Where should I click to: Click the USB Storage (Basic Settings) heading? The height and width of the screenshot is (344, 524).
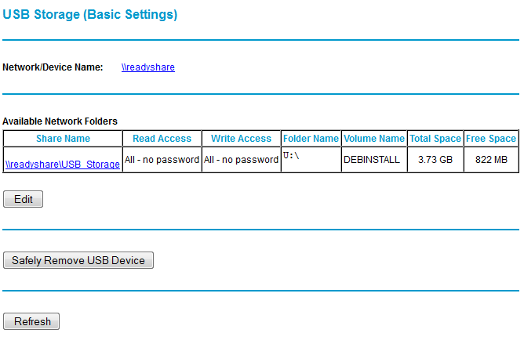tap(90, 15)
